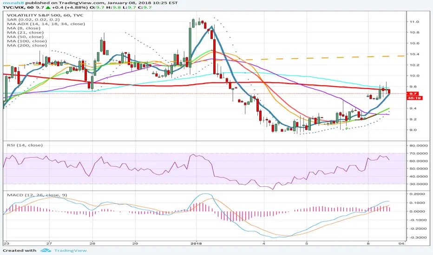Click the MA (200, close) indicator label

(x=27, y=45)
